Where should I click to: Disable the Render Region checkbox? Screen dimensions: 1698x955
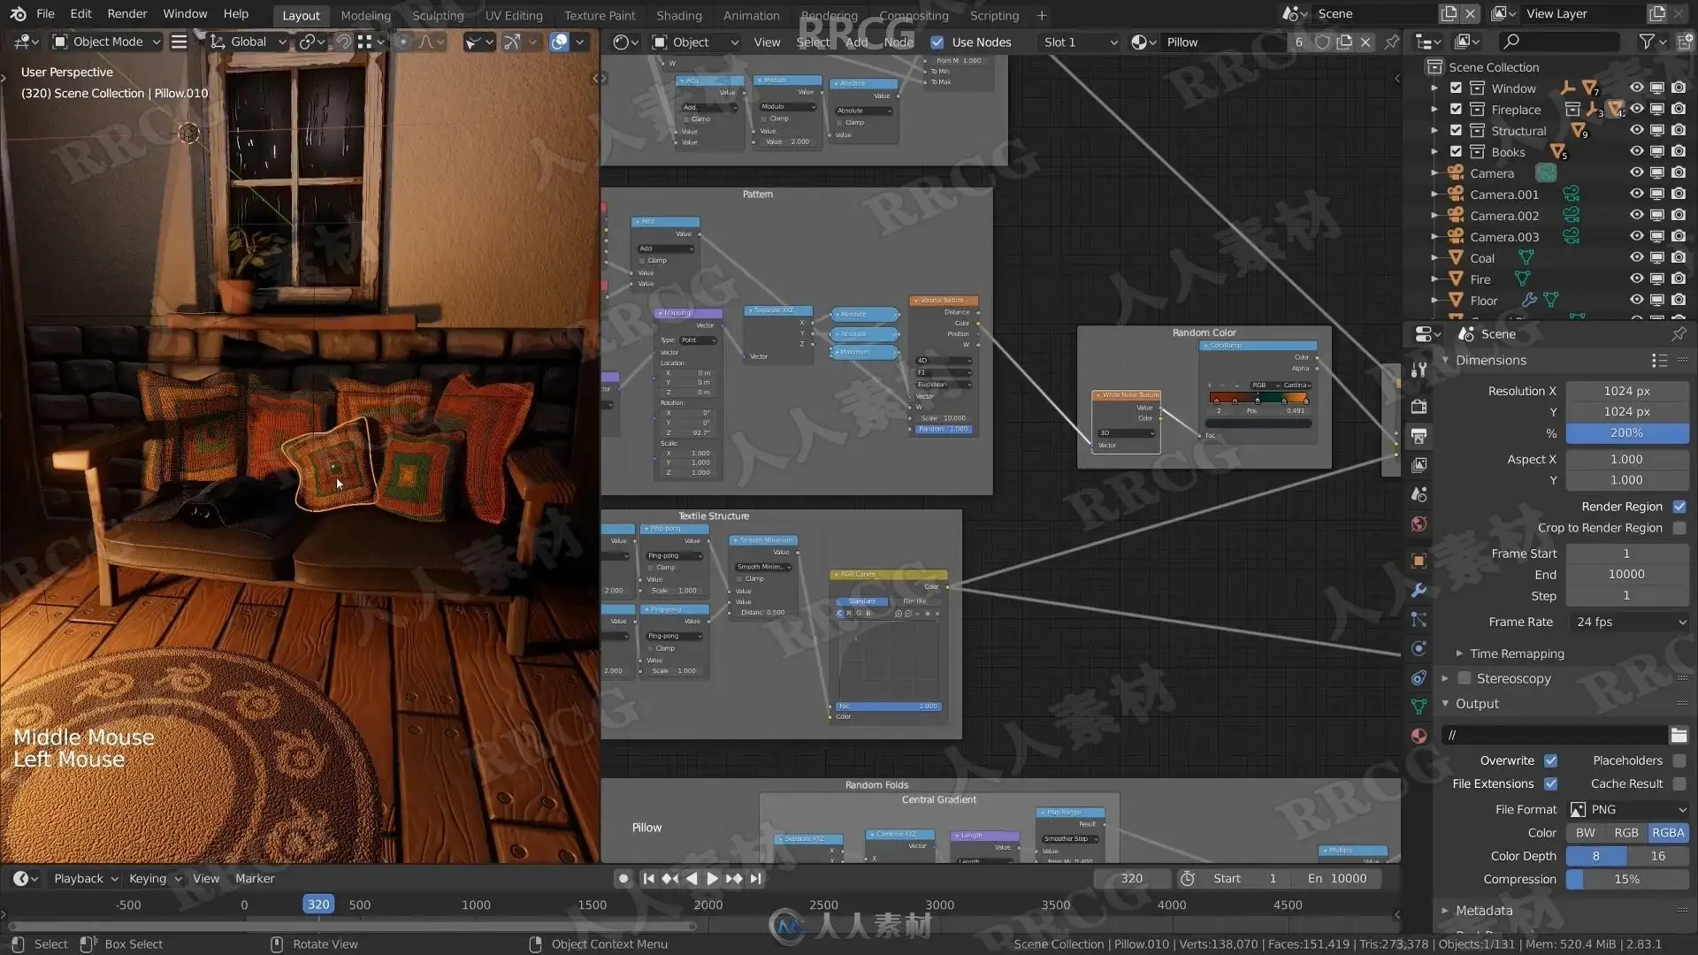(x=1679, y=507)
